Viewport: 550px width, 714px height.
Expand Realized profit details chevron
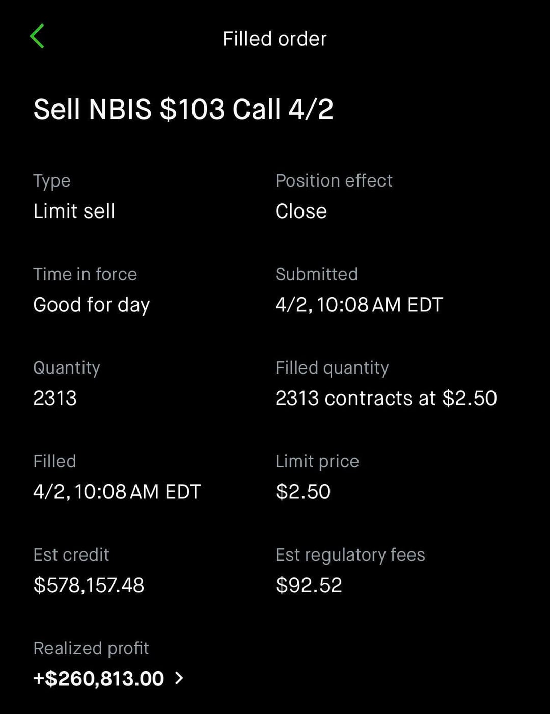(x=179, y=678)
